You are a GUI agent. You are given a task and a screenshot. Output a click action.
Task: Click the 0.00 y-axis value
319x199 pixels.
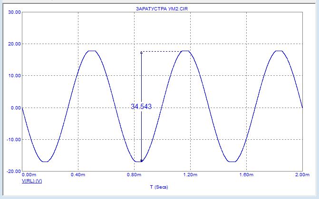click(x=16, y=108)
